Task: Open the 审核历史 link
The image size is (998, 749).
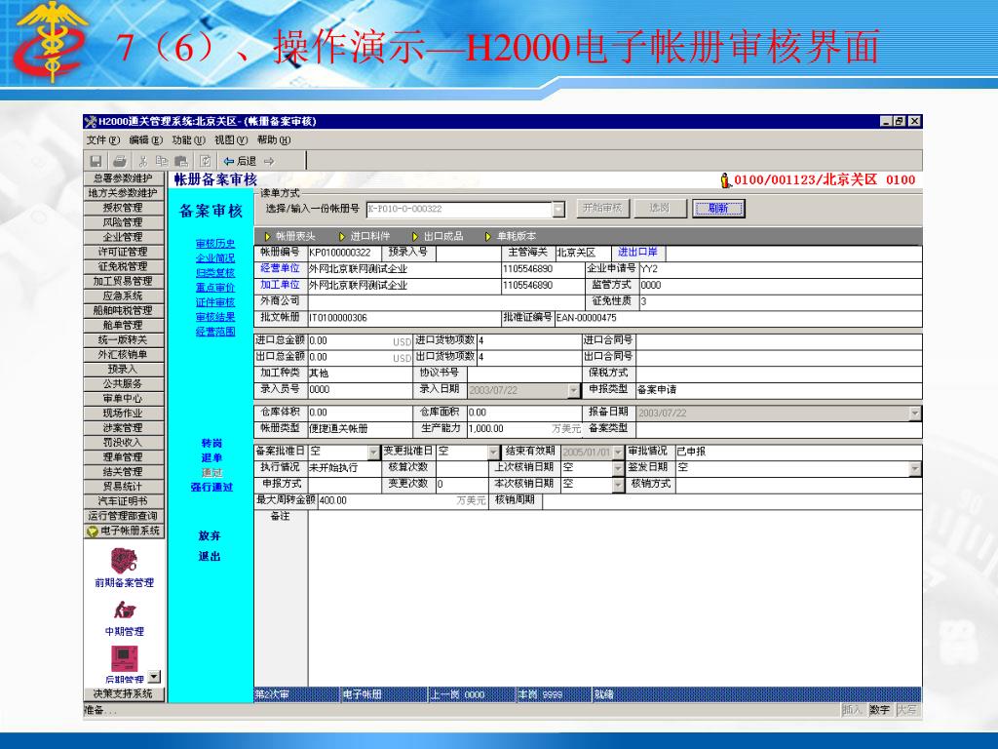Action: click(x=215, y=243)
